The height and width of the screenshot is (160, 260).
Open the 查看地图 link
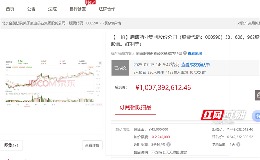coord(195,54)
